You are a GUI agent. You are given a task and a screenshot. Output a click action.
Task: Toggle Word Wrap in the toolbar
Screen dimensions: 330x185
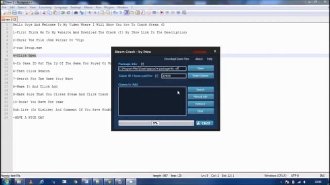pos(115,13)
